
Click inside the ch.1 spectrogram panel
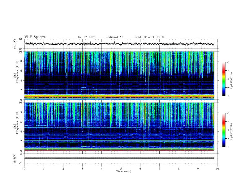pyautogui.click(x=119, y=75)
